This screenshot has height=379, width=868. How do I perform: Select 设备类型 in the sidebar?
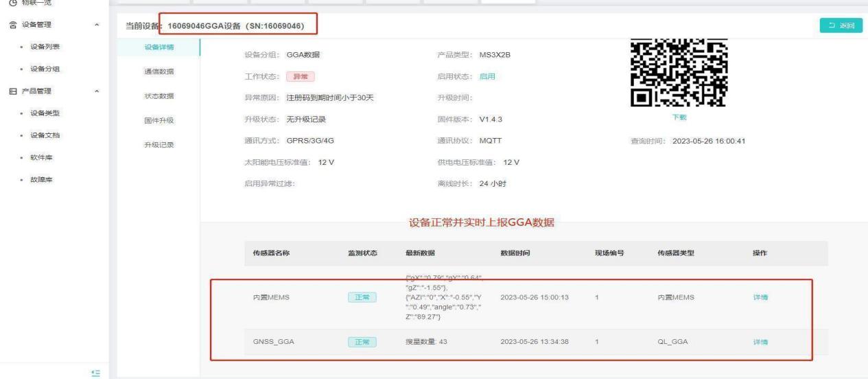[x=45, y=113]
